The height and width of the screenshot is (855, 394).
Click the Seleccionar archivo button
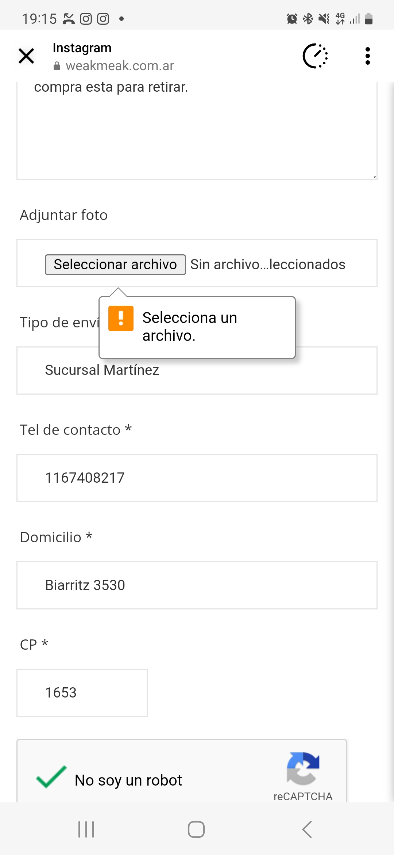tap(115, 265)
